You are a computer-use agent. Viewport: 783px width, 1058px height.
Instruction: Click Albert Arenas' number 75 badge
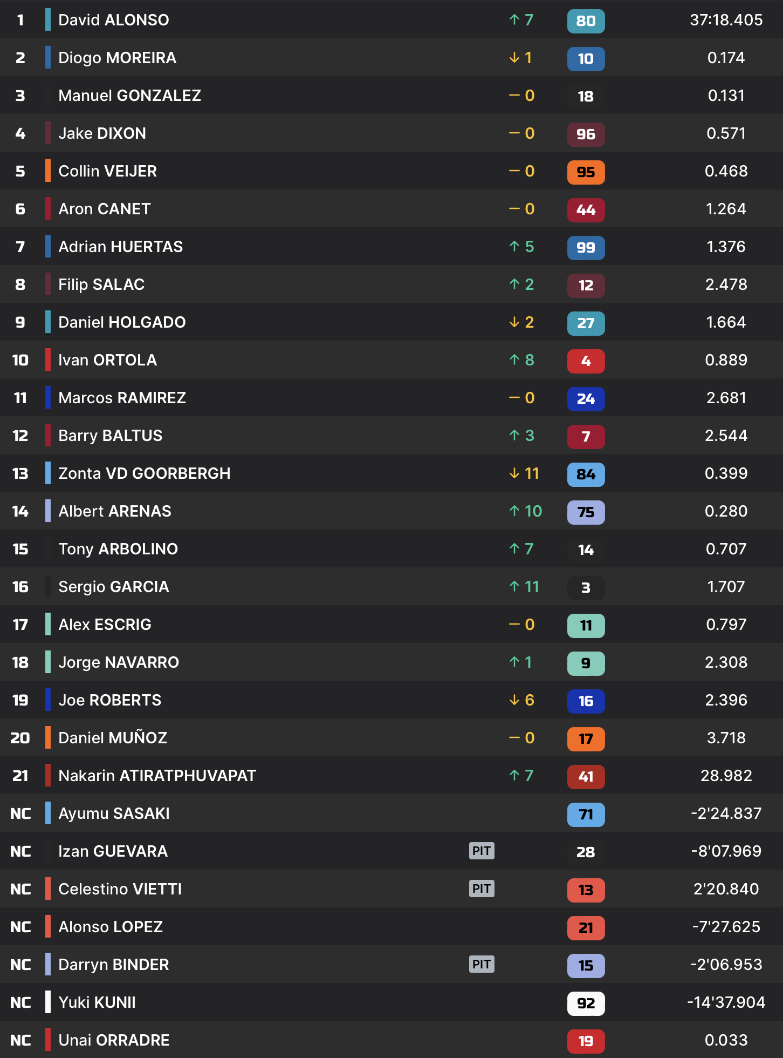(586, 512)
